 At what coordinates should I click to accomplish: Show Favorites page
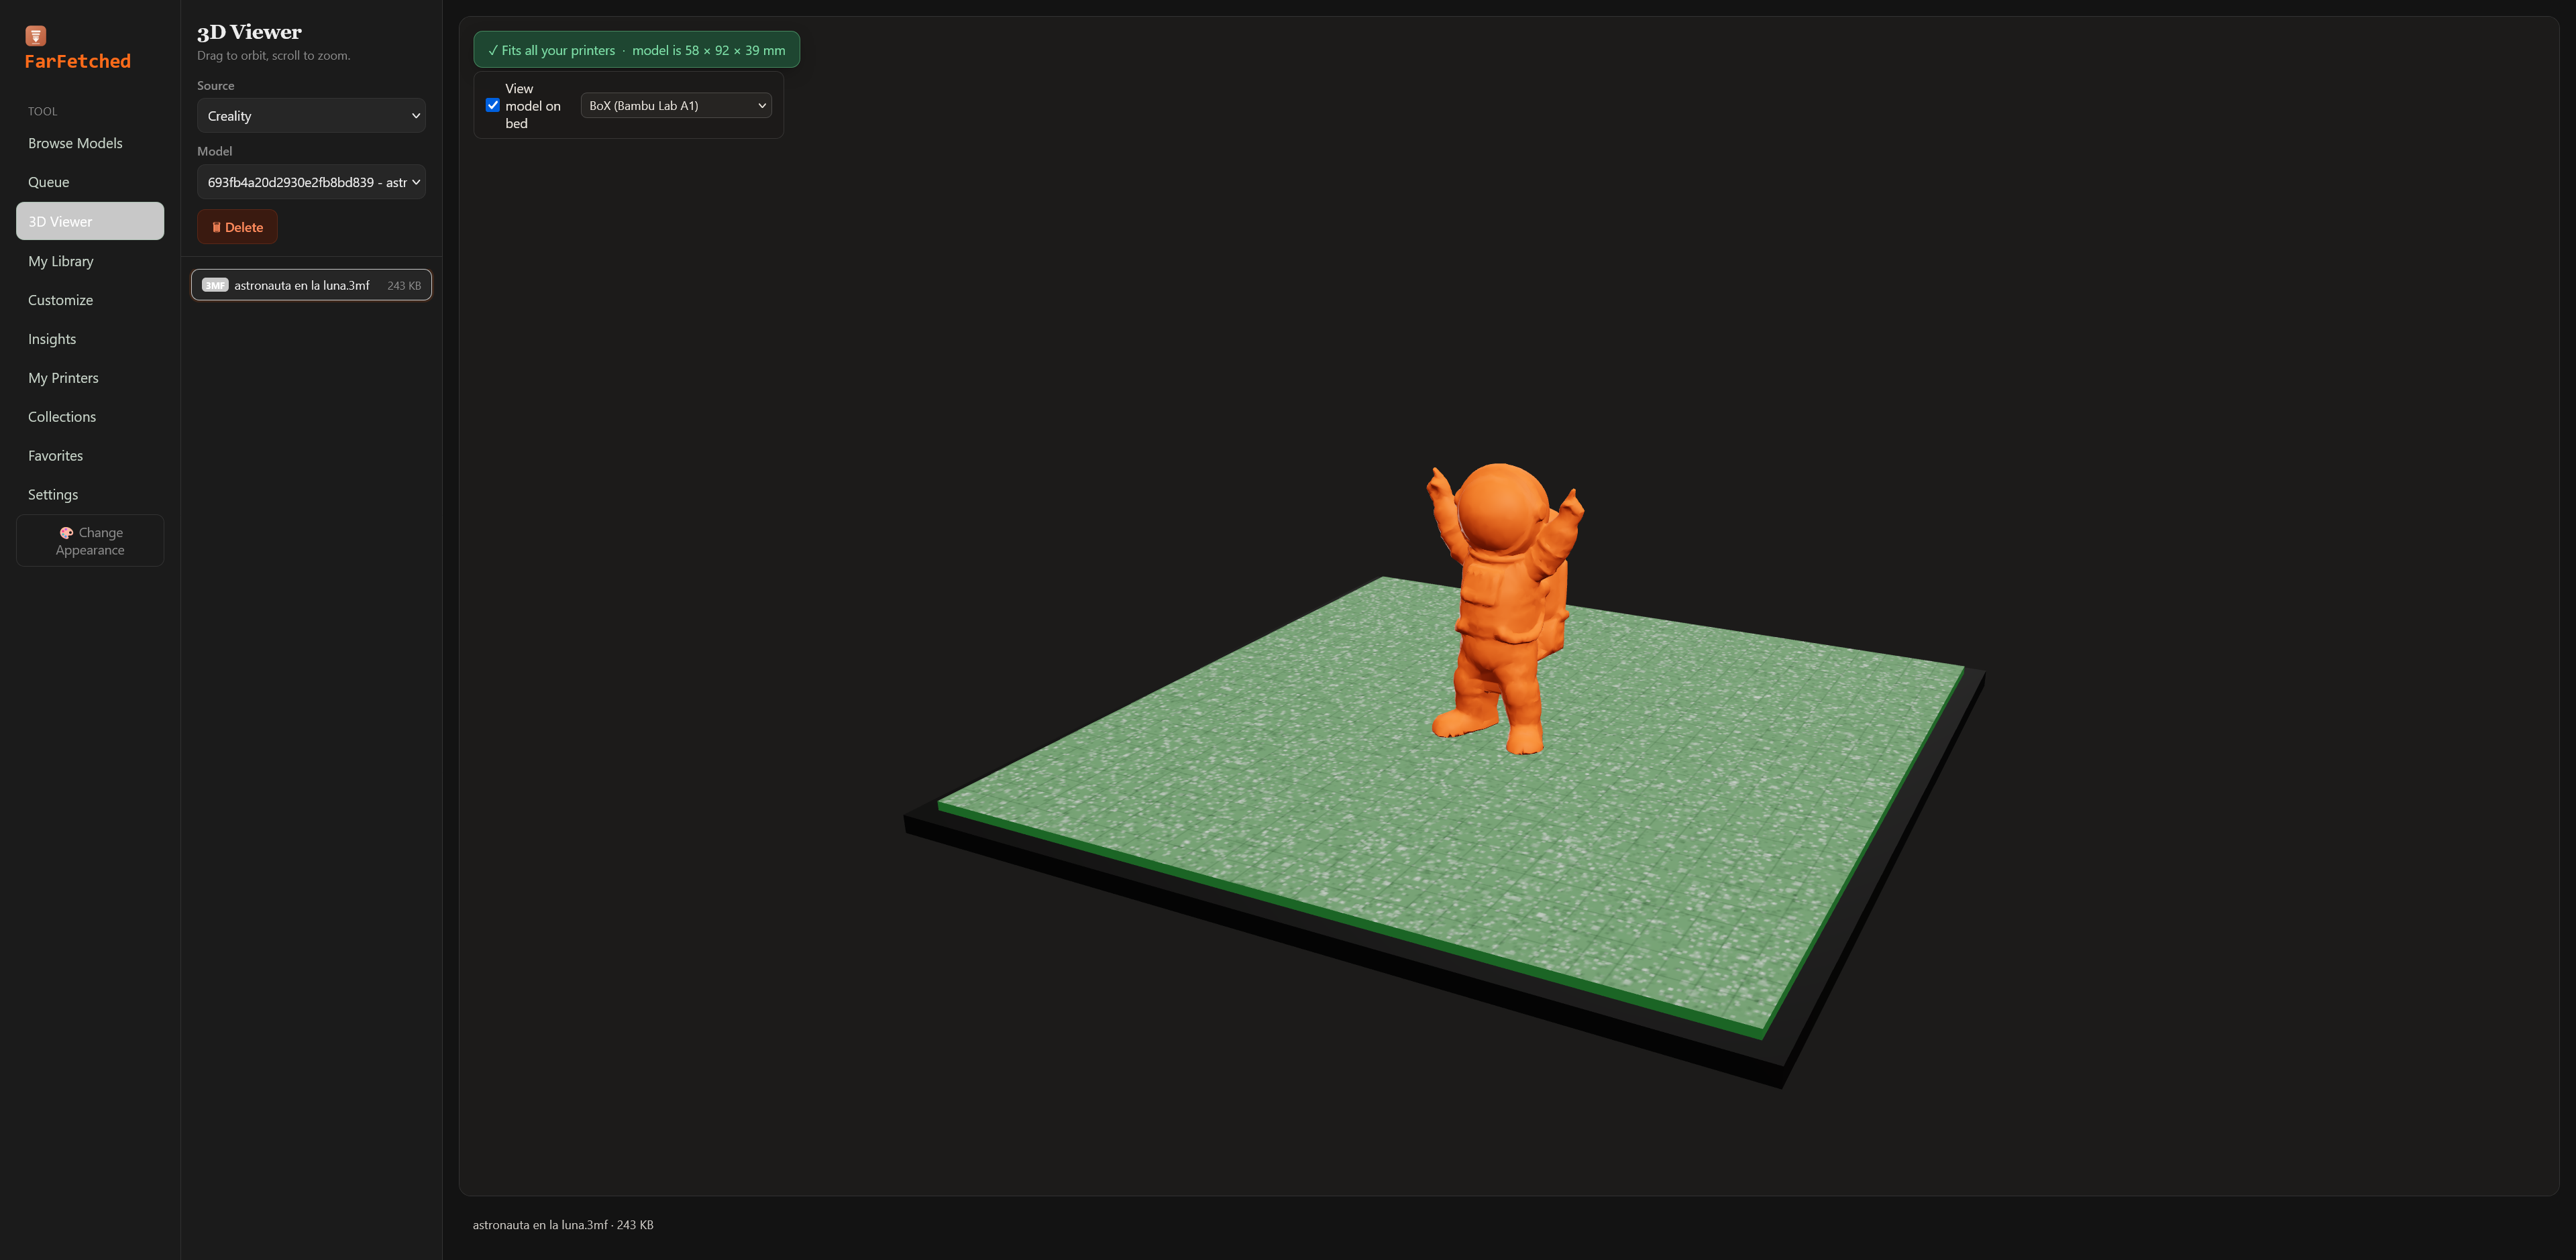(90, 456)
